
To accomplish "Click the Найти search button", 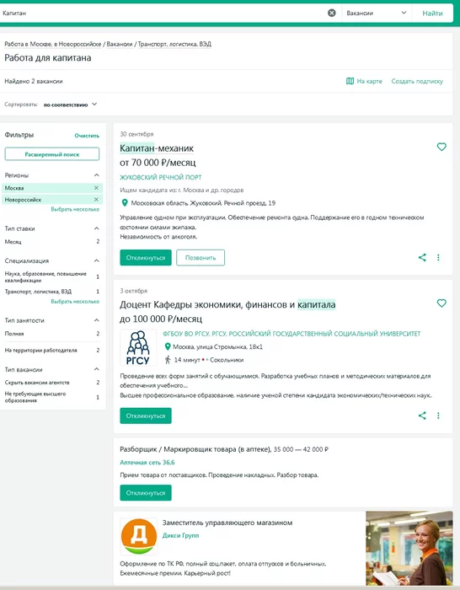I will point(432,13).
